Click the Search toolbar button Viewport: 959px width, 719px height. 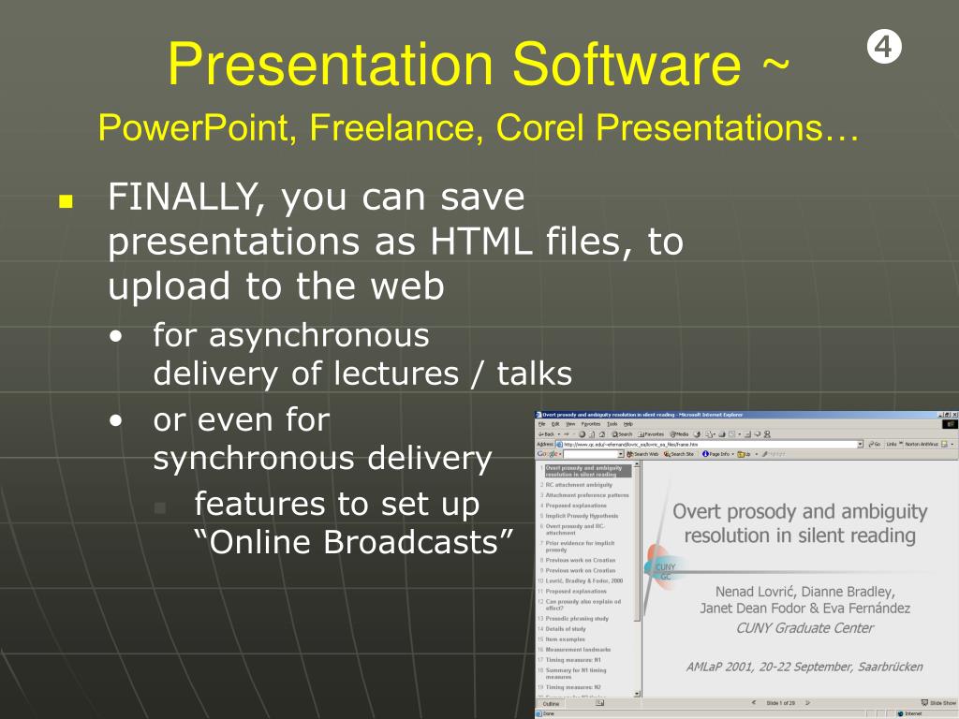[622, 434]
